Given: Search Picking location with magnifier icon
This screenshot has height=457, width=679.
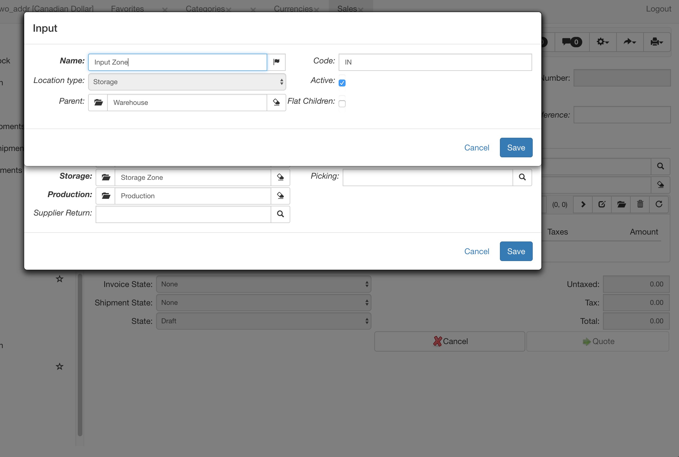Looking at the screenshot, I should point(522,177).
